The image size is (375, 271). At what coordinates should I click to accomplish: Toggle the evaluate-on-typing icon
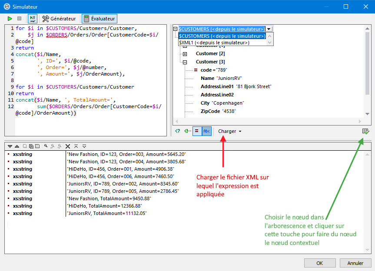(x=33, y=19)
